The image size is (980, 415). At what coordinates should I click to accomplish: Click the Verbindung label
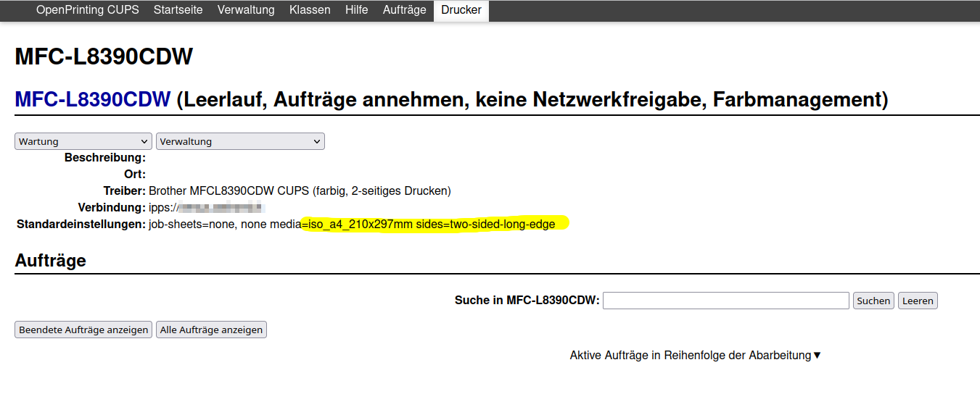(112, 208)
